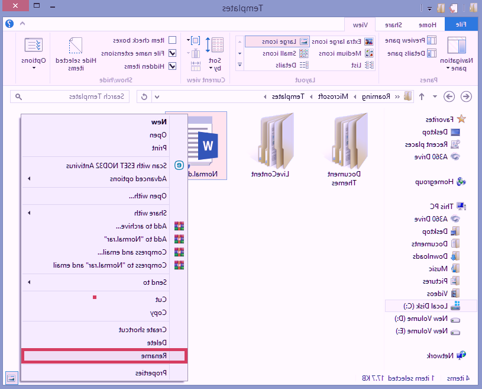Click the Properties icon in the title bar toolbar

[454, 8]
